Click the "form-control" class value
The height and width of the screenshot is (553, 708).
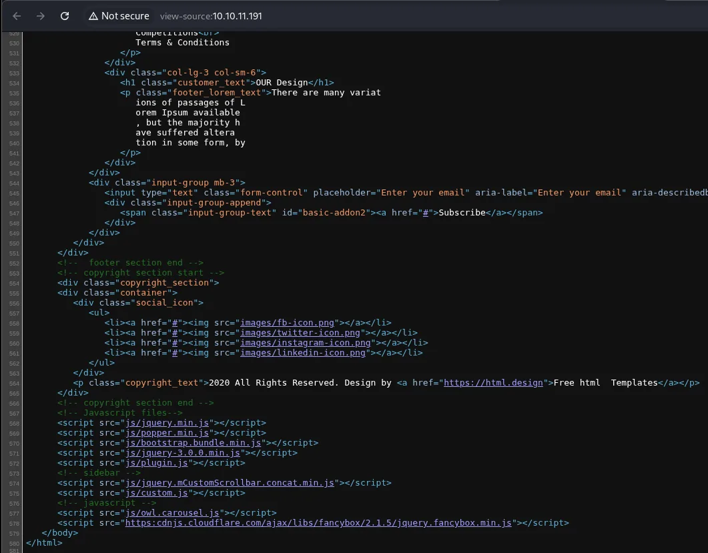pos(272,193)
